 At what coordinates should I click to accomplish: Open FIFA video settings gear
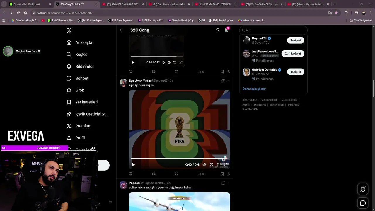point(212,165)
